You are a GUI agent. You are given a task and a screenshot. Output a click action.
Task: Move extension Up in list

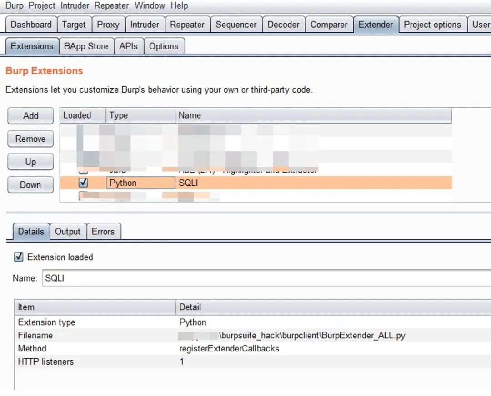click(x=30, y=162)
